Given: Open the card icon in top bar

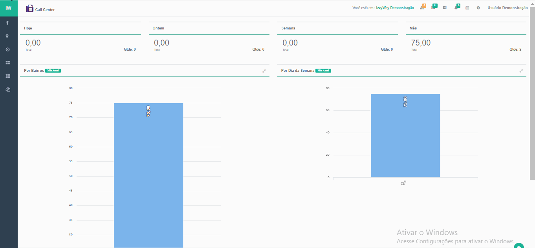Looking at the screenshot, I should [444, 8].
